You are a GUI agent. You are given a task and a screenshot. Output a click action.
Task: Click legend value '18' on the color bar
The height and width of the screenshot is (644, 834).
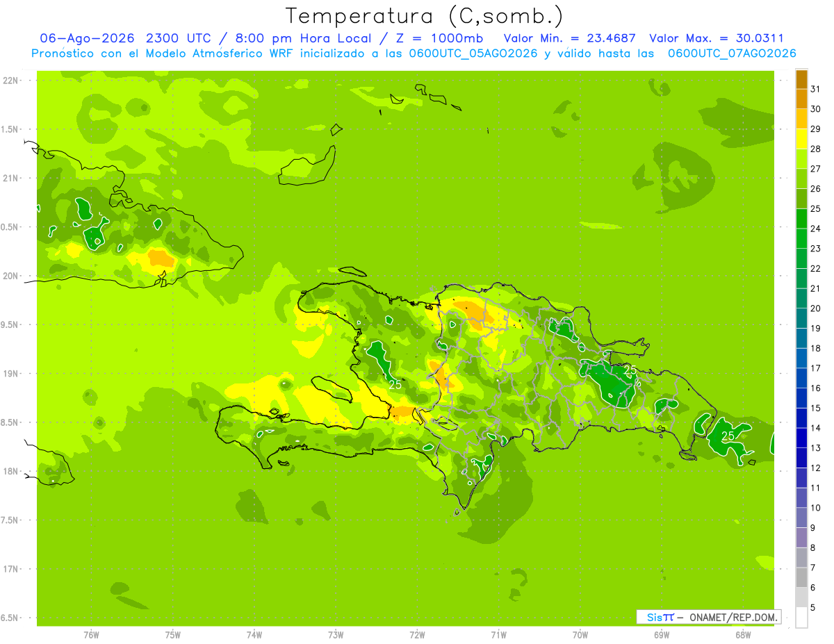817,348
